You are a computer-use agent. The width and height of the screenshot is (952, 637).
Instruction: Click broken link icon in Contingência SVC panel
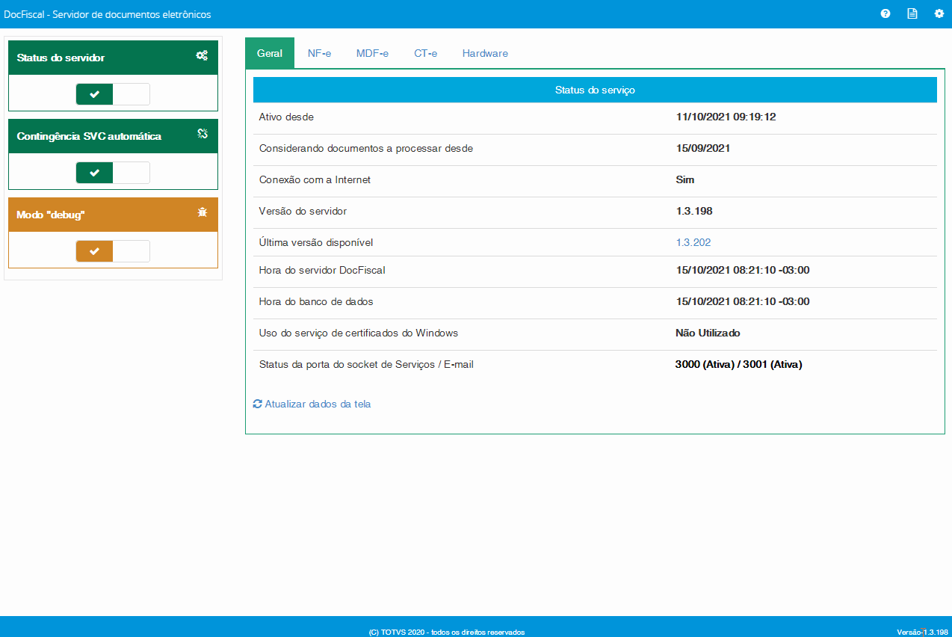point(202,134)
